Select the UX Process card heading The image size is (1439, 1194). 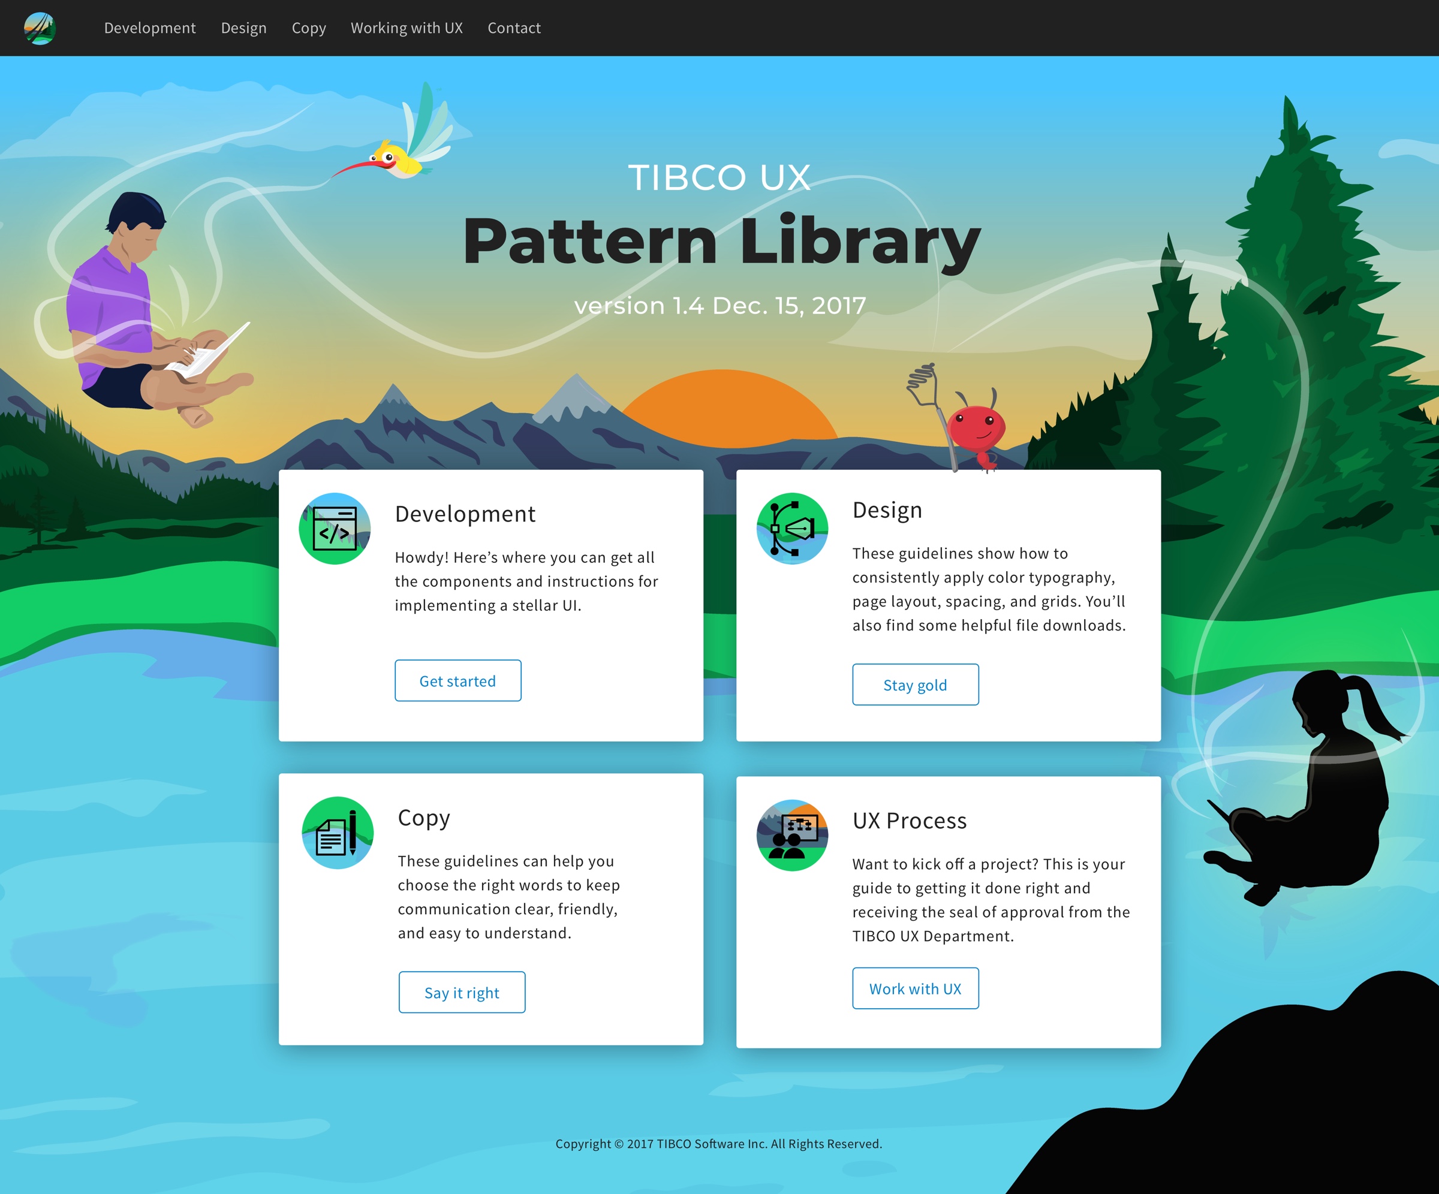pyautogui.click(x=910, y=821)
